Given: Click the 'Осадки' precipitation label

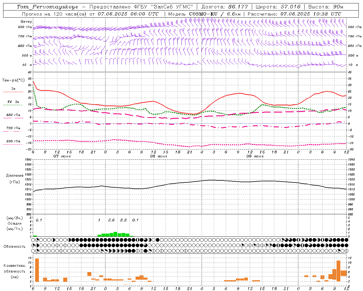Looking at the screenshot, I should [15, 223].
